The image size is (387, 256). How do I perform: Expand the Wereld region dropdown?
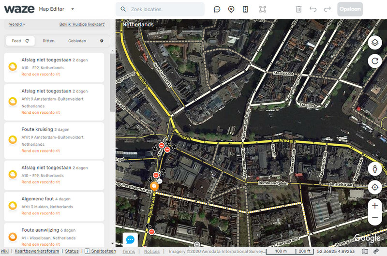(17, 24)
